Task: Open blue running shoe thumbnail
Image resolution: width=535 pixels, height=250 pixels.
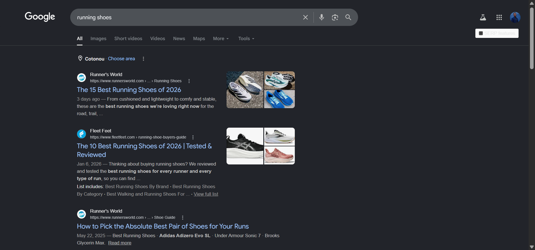Action: (x=279, y=99)
